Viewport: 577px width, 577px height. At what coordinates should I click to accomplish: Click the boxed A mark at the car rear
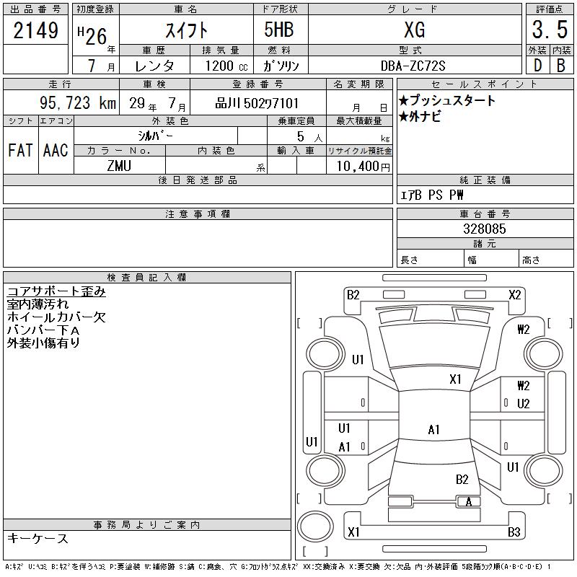tap(469, 502)
